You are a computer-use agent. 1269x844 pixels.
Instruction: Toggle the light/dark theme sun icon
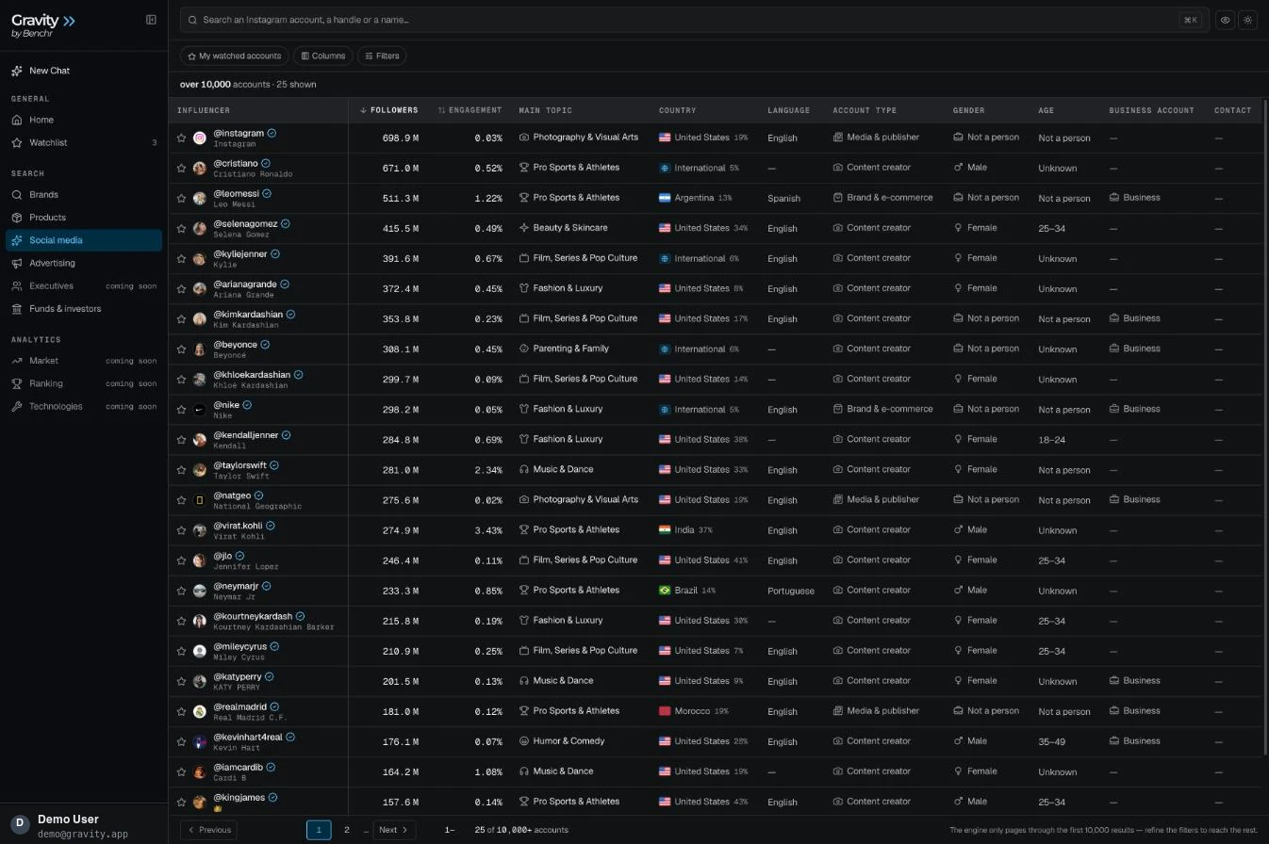coord(1248,20)
